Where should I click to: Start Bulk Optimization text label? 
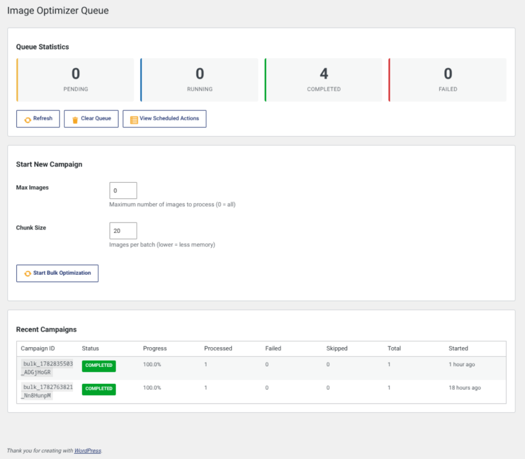pyautogui.click(x=62, y=273)
